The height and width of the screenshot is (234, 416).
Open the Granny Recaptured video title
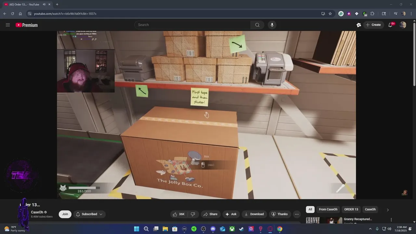coord(358,219)
